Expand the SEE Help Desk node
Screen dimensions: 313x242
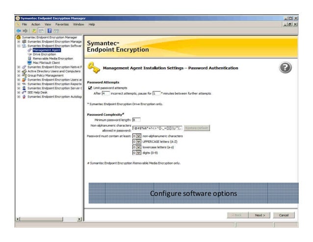pyautogui.click(x=19, y=92)
